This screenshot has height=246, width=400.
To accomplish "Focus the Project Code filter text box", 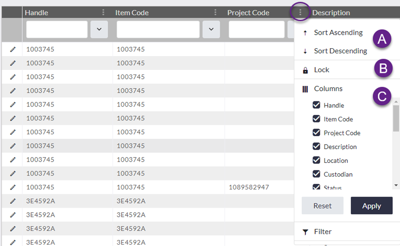I will click(x=256, y=29).
